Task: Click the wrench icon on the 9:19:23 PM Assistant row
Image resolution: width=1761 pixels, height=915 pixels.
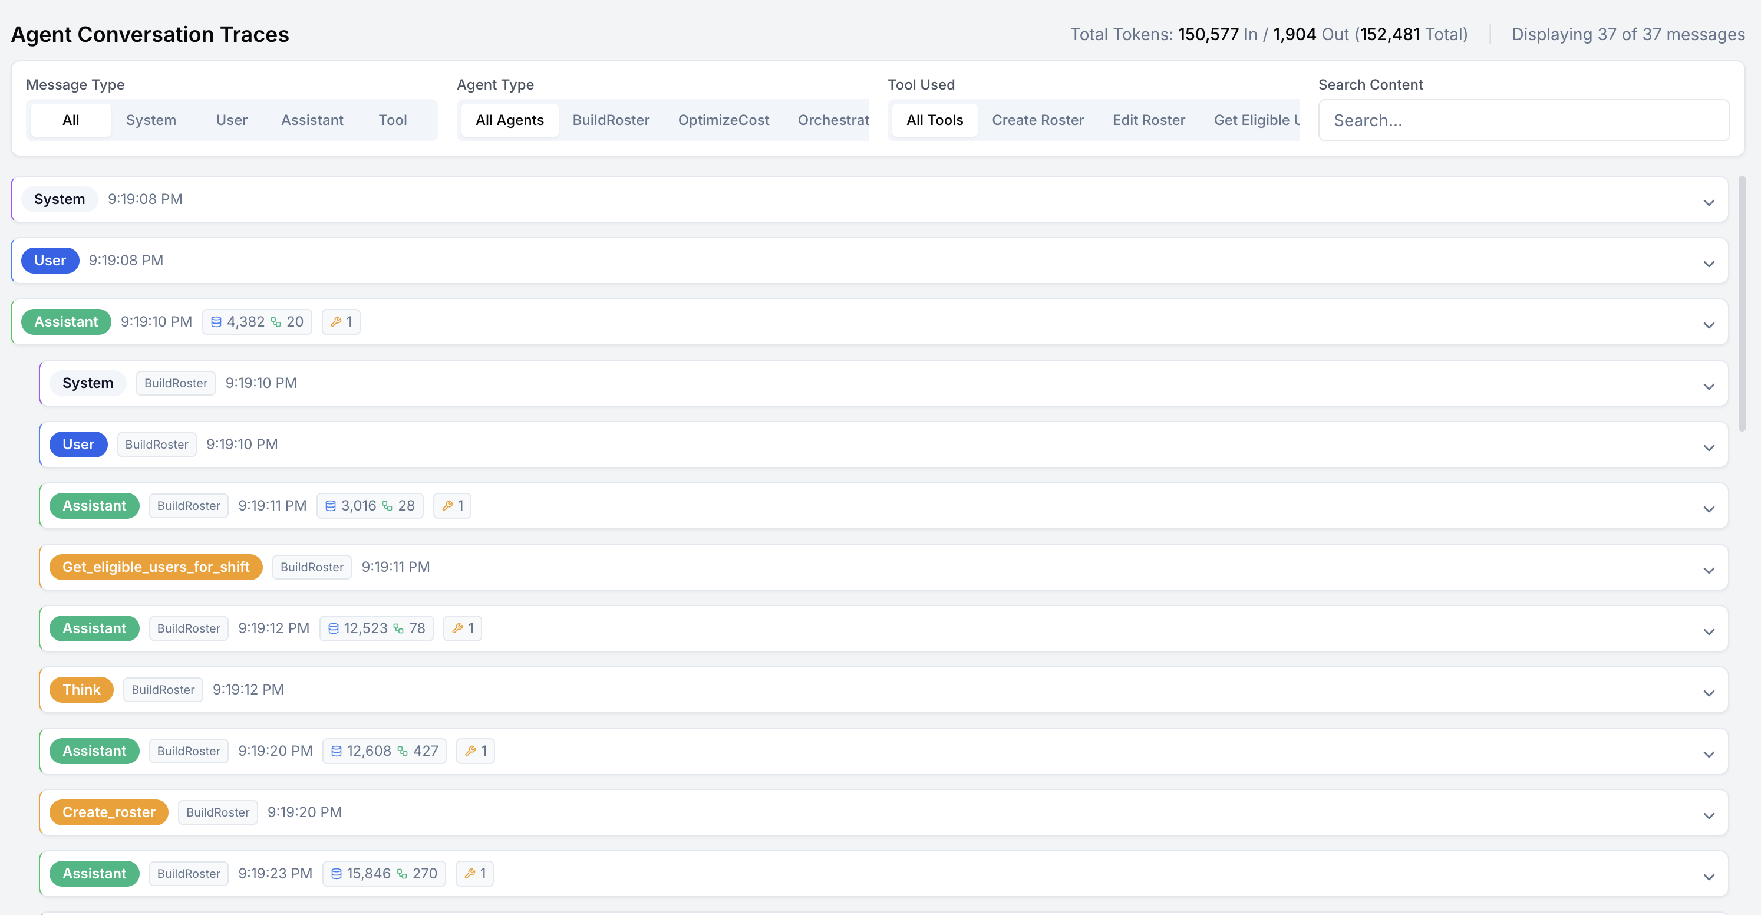Action: (x=470, y=873)
